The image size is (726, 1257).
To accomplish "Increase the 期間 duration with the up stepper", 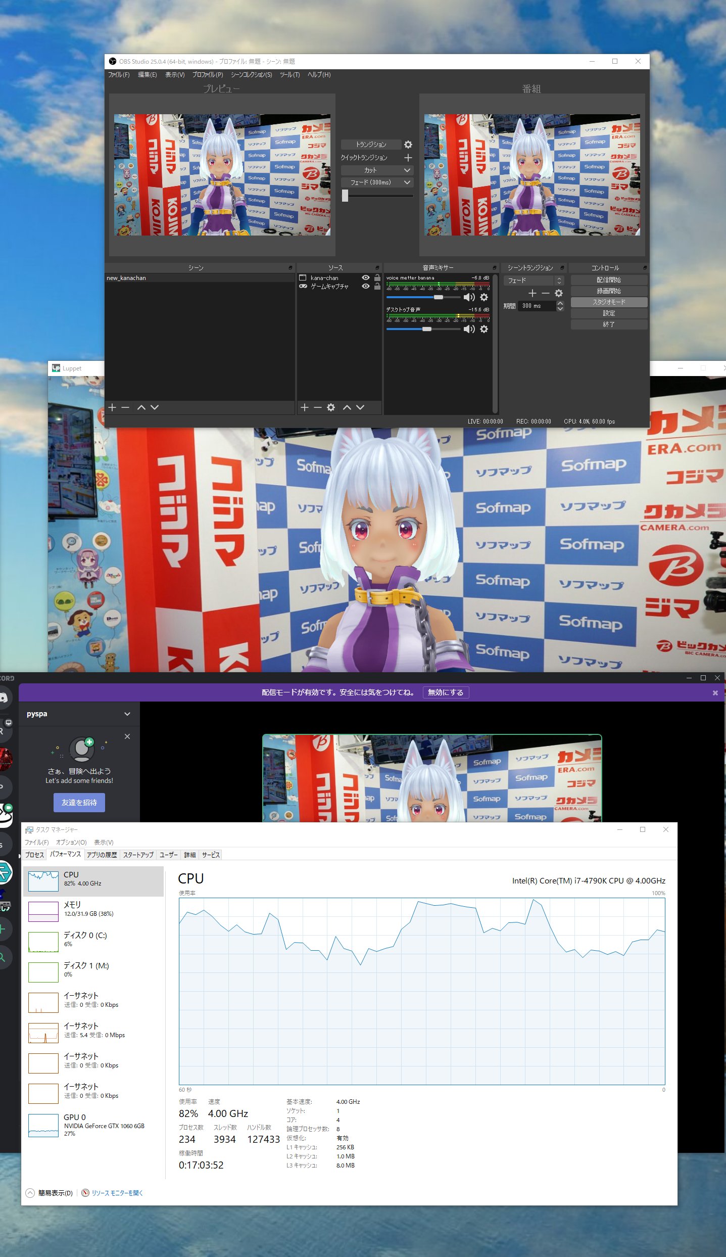I will coord(560,303).
